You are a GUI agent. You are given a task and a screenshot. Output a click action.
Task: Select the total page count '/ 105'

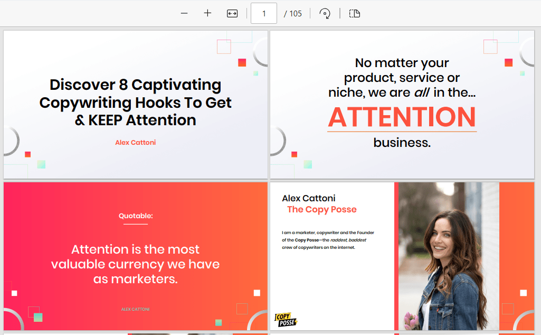[x=292, y=13]
